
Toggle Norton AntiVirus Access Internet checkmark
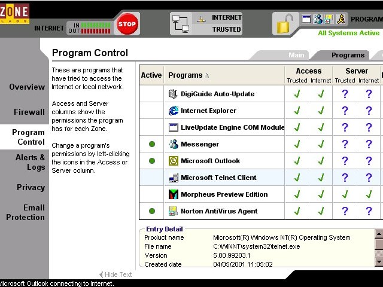(x=321, y=211)
